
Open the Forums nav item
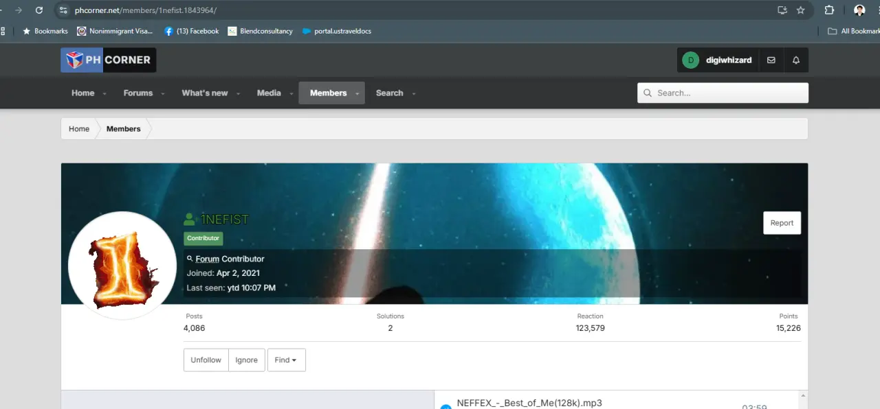(x=138, y=93)
